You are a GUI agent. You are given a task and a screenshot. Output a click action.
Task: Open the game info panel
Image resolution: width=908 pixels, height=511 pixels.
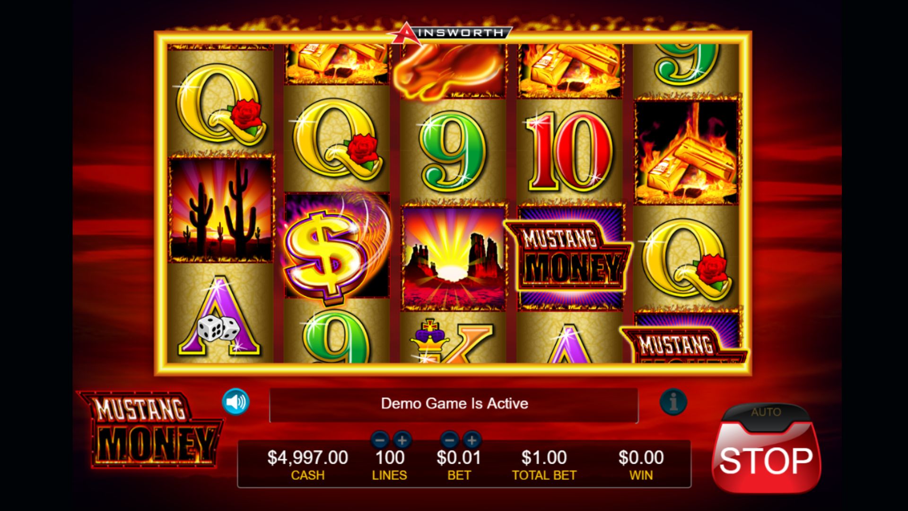(673, 402)
